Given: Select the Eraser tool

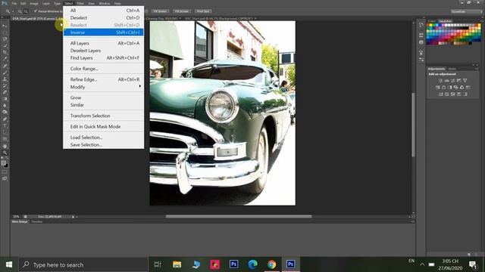Looking at the screenshot, I should (x=5, y=92).
